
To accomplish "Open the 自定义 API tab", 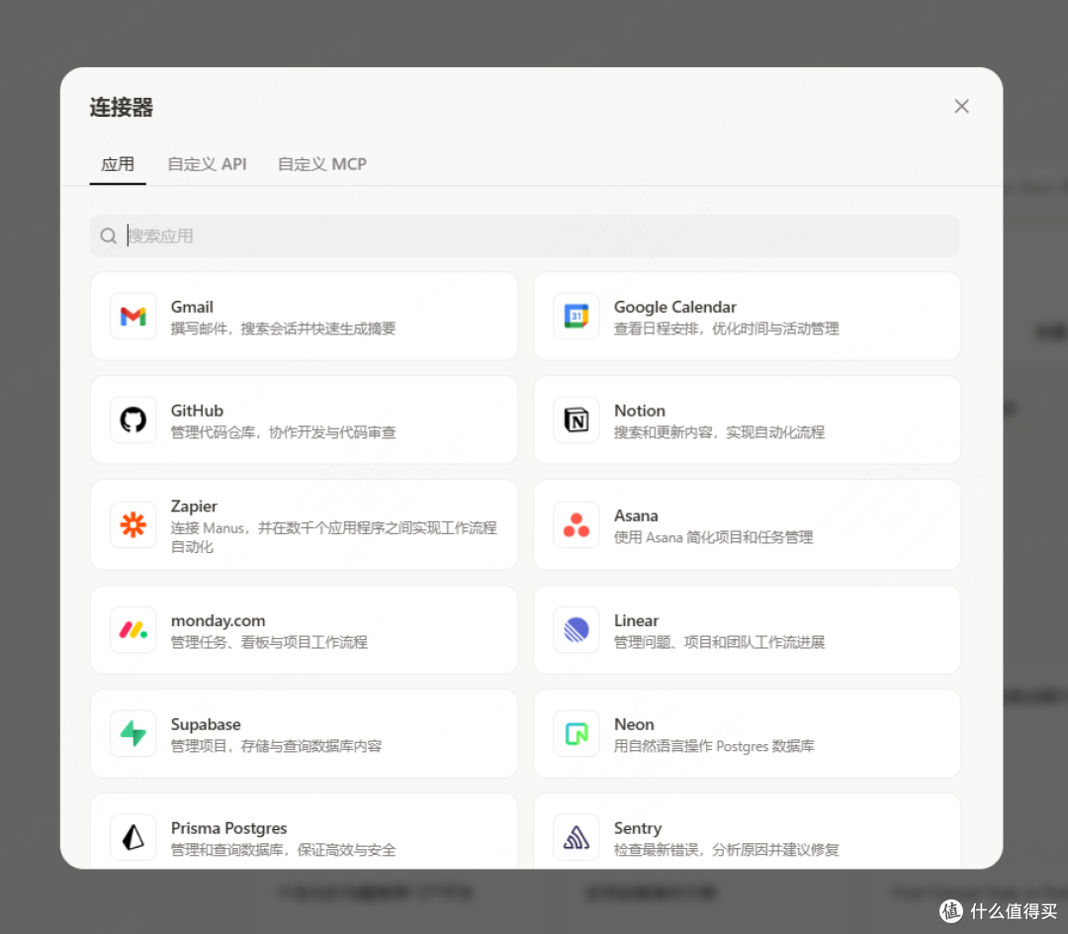I will click(207, 164).
